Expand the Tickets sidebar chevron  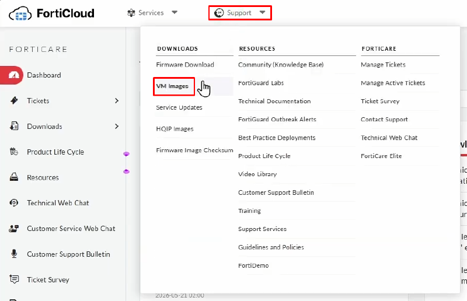point(117,101)
